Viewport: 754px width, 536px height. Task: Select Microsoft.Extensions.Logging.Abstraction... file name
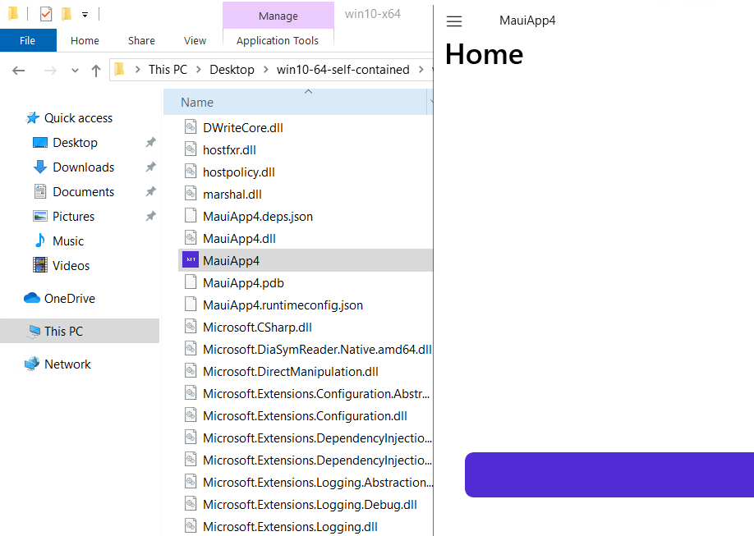tap(318, 482)
